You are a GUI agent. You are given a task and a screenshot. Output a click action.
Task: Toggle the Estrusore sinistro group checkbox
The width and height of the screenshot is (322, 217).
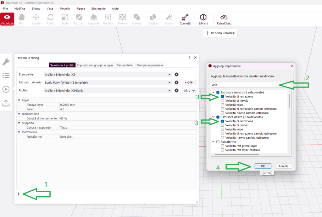pos(218,92)
